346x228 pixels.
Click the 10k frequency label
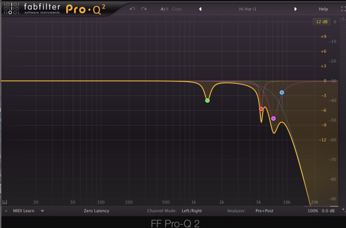pyautogui.click(x=287, y=202)
